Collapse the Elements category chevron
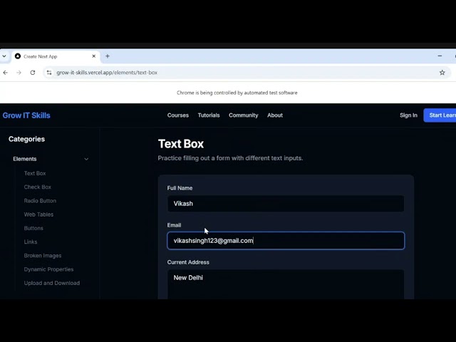Viewport: 456px width, 342px height. tap(86, 159)
